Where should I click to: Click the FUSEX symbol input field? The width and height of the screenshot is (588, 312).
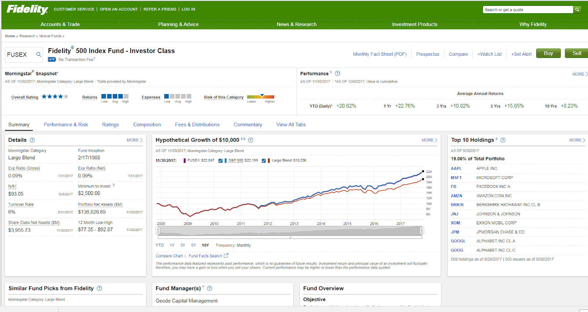[20, 55]
